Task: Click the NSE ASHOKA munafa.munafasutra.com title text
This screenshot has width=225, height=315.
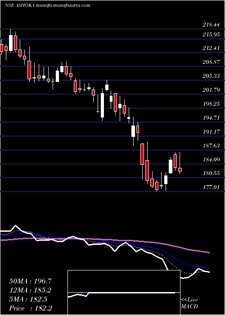Action: tap(47, 5)
